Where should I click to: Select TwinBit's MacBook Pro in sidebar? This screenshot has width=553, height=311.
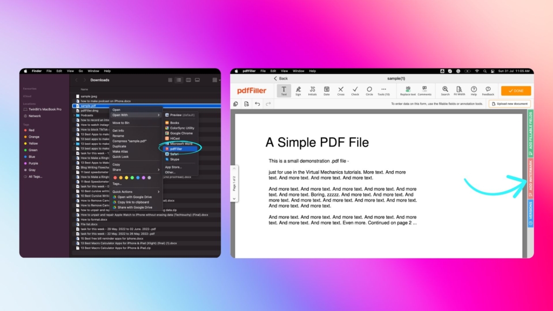[42, 109]
